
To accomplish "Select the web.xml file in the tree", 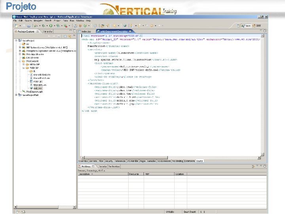I will 37,88.
